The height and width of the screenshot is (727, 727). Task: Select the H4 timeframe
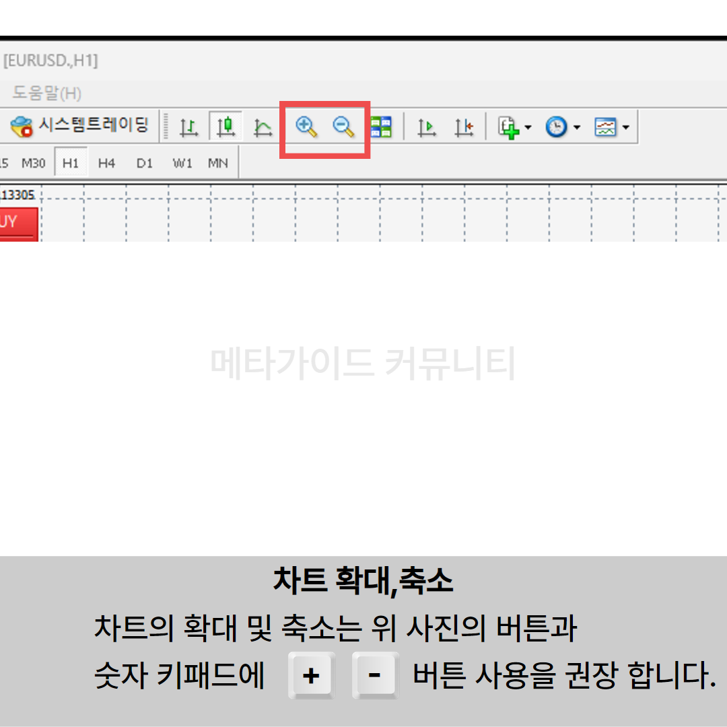106,163
